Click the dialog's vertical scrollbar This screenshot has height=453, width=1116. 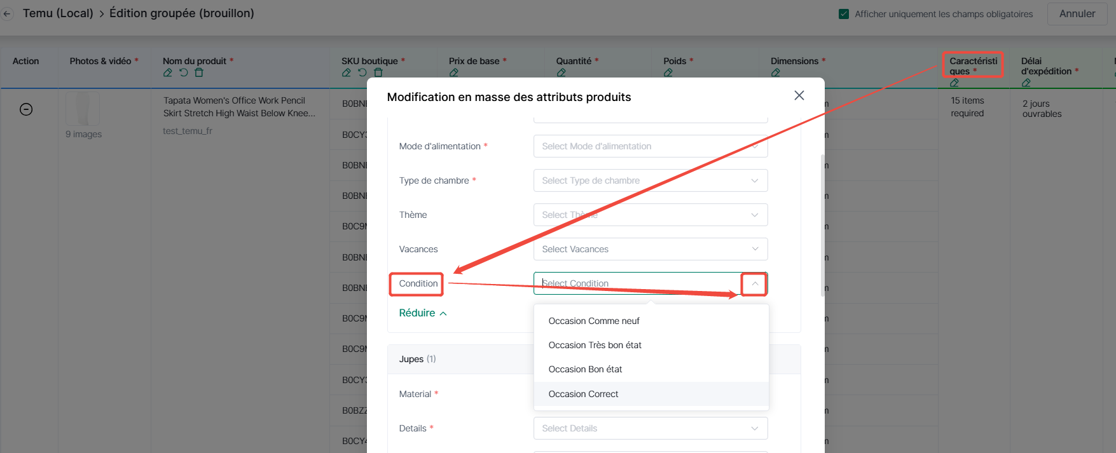(x=822, y=226)
